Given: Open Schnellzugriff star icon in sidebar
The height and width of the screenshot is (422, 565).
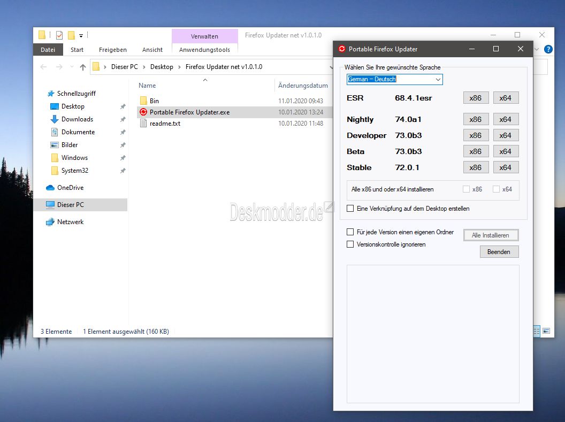Looking at the screenshot, I should (51, 94).
